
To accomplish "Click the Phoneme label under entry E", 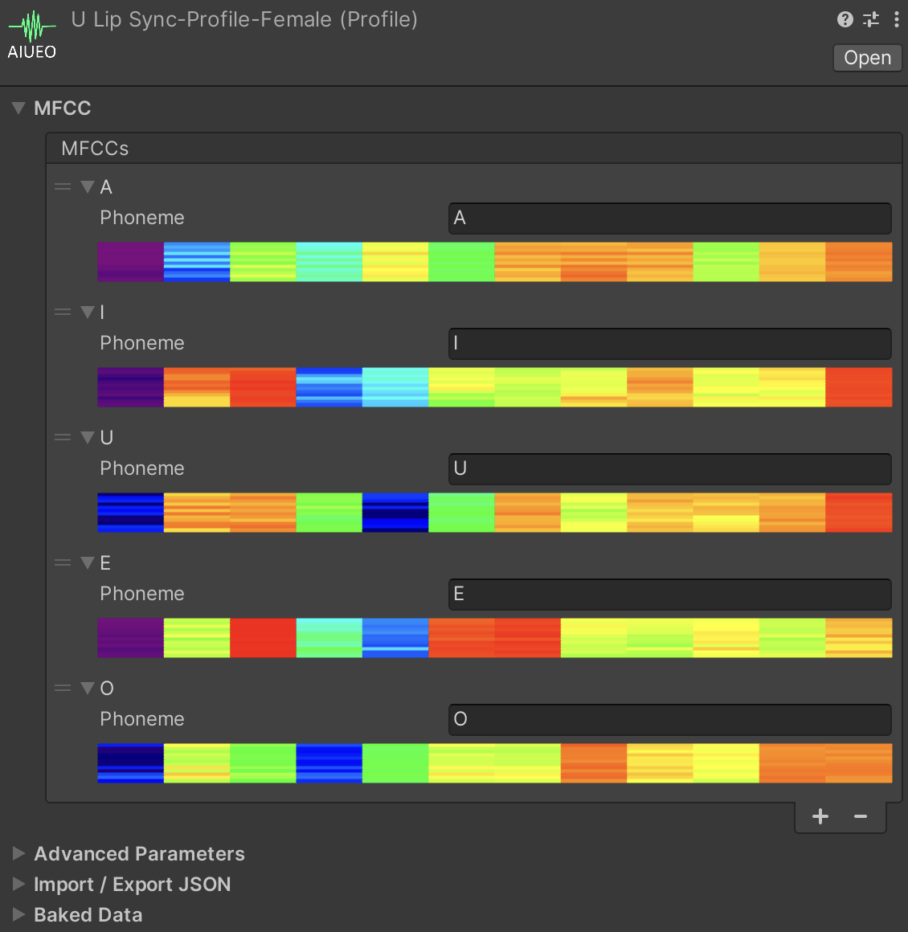I will pos(142,595).
